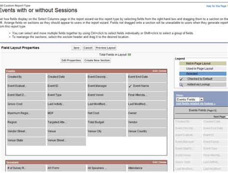Select the Venue Country field tile
The image size is (228, 173).
147,132
